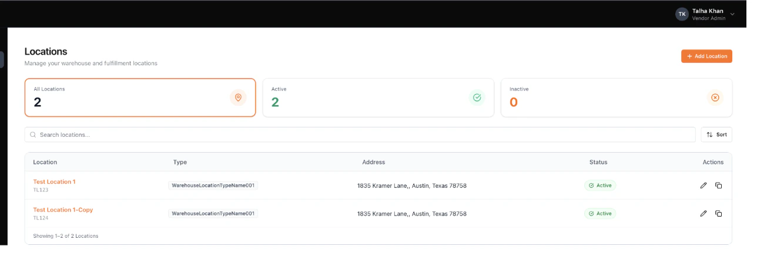
Task: Click the green checkmark icon in Active card
Action: [x=477, y=97]
